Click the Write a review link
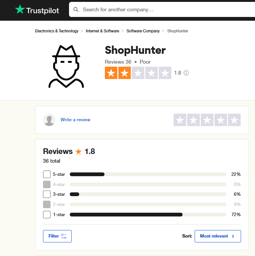Viewport: 255px width, 256px height. [x=75, y=120]
